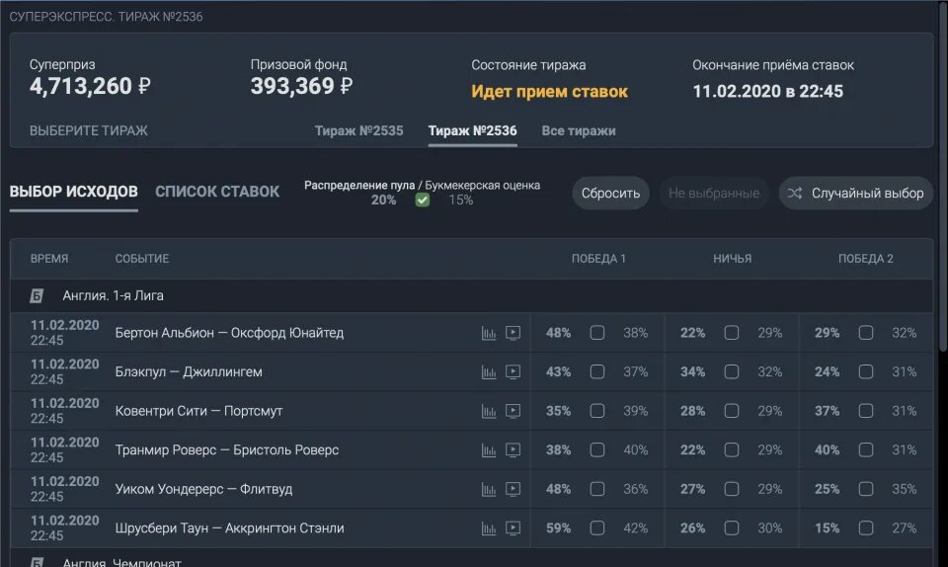Check Ничья for Уиком Уондерерс — Флитвуд
Viewport: 948px width, 567px height.
[732, 489]
